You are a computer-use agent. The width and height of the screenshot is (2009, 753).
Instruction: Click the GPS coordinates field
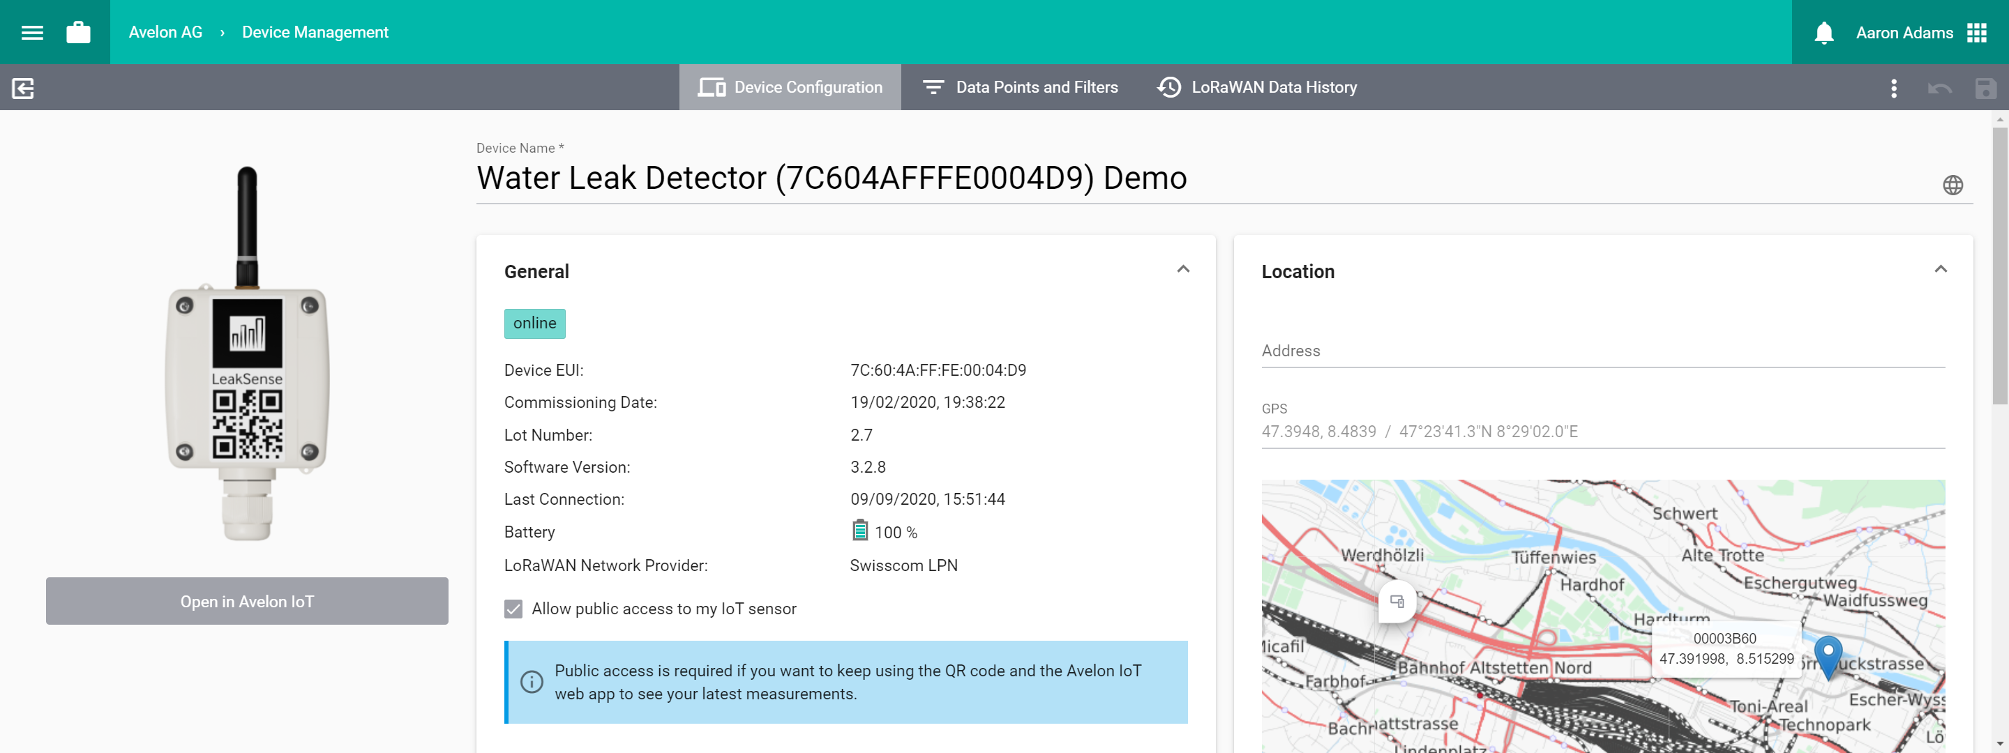click(x=1604, y=431)
